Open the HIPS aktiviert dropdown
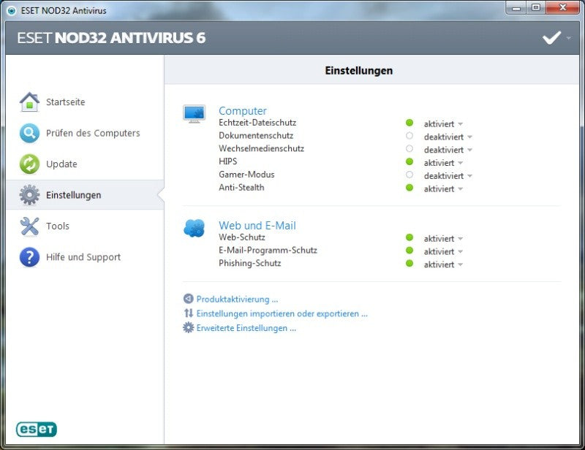The width and height of the screenshot is (585, 450). [x=443, y=163]
